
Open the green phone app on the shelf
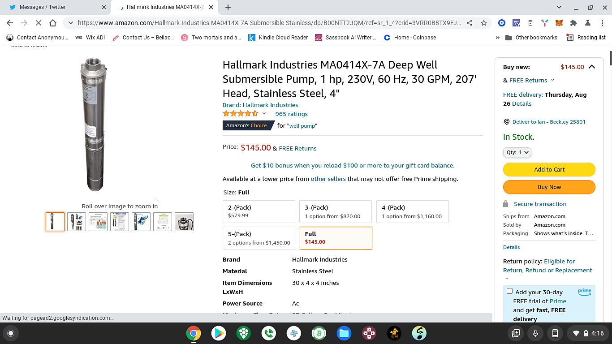coord(269,333)
